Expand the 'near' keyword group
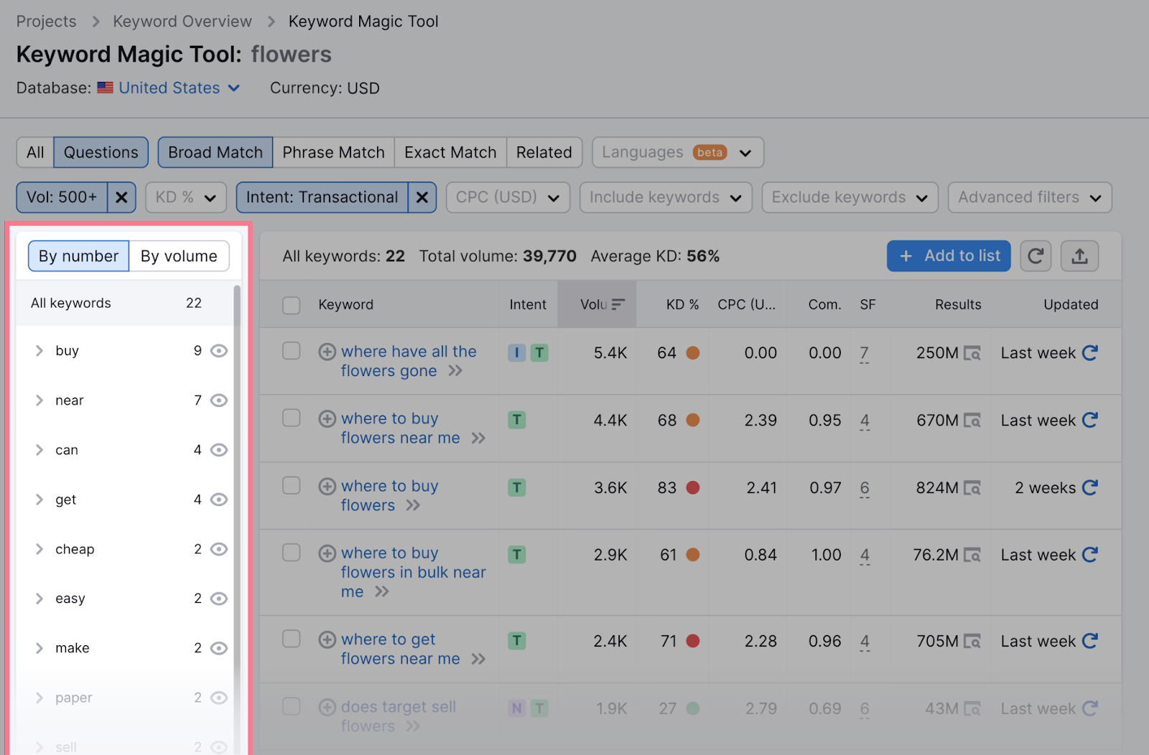This screenshot has width=1149, height=755. [39, 400]
